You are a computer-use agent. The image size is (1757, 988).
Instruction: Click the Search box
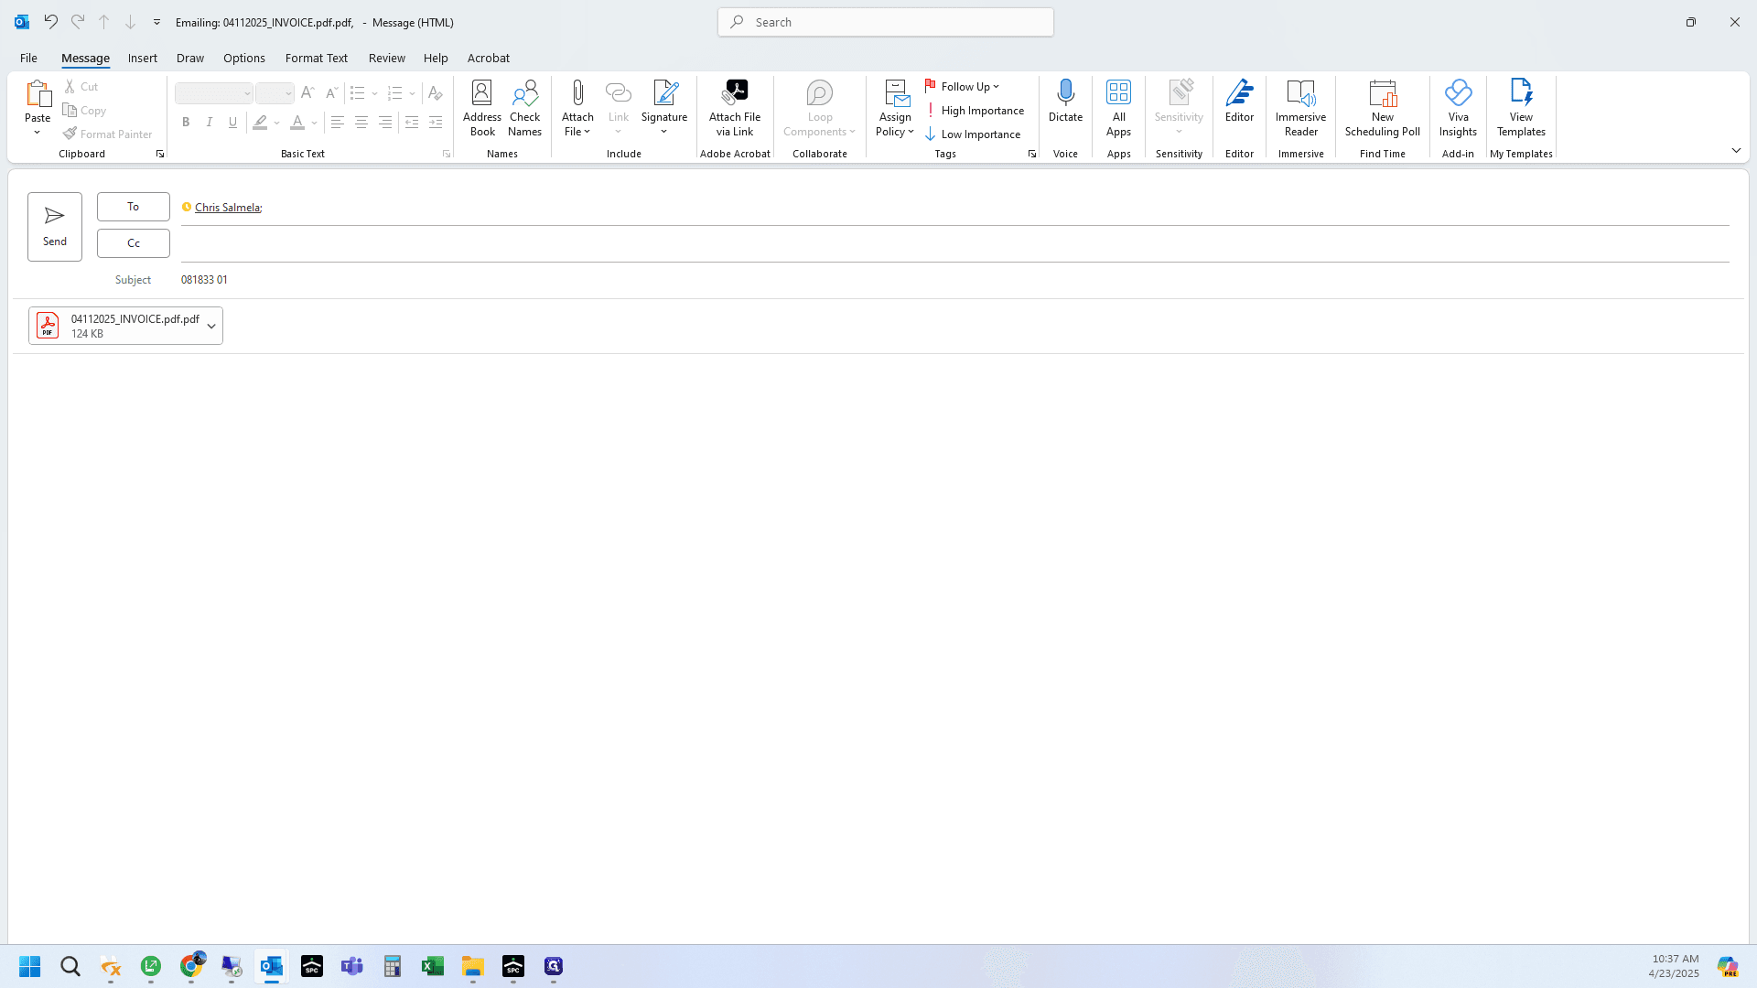tap(886, 22)
